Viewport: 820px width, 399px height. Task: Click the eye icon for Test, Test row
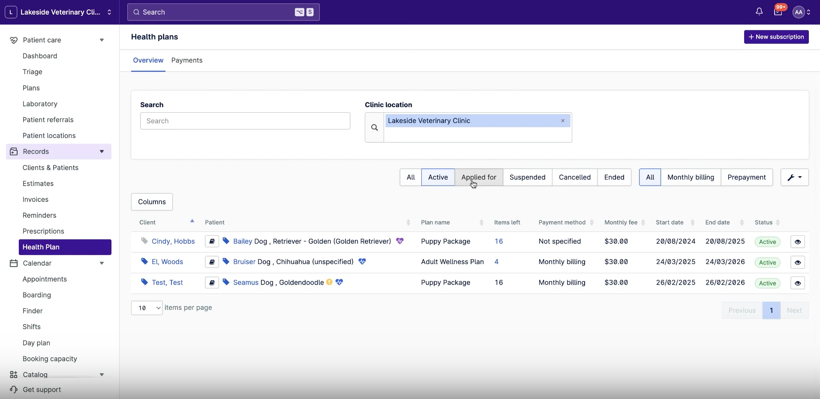pyautogui.click(x=798, y=283)
